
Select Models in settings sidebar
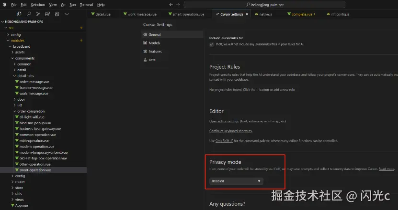(172, 43)
